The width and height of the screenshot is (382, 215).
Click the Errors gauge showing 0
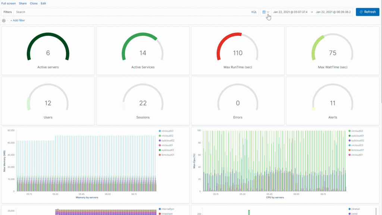238,101
